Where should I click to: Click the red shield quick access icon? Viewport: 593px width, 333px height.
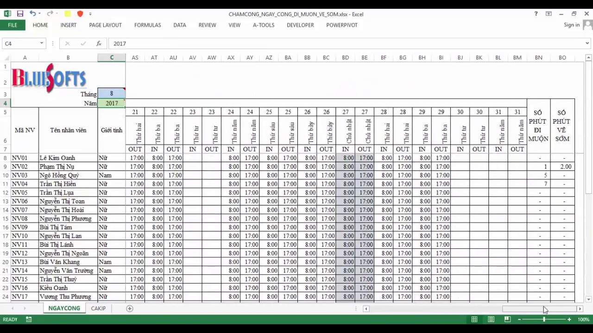pyautogui.click(x=80, y=14)
